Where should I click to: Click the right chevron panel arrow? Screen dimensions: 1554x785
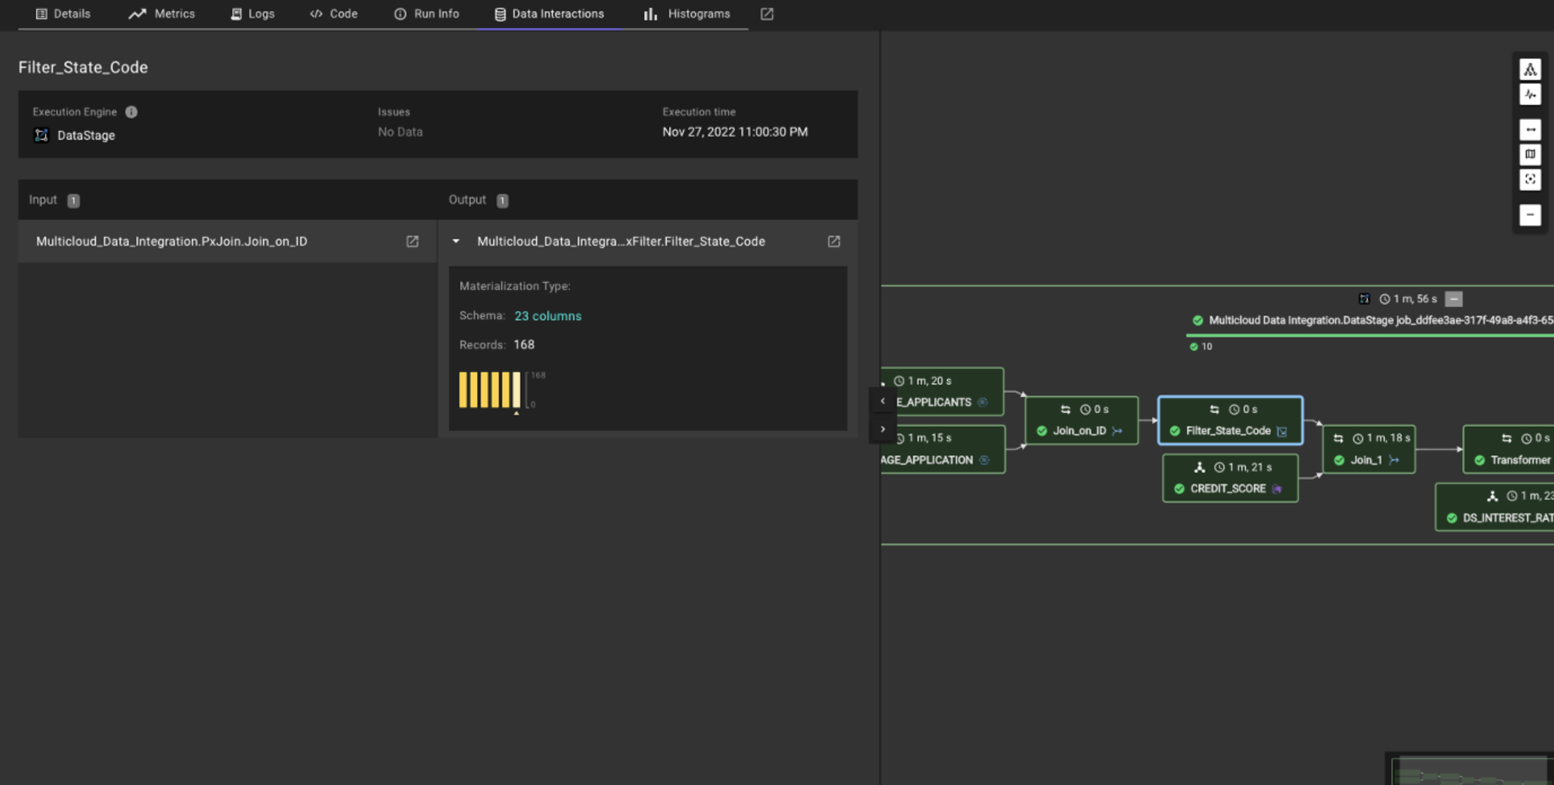(883, 429)
